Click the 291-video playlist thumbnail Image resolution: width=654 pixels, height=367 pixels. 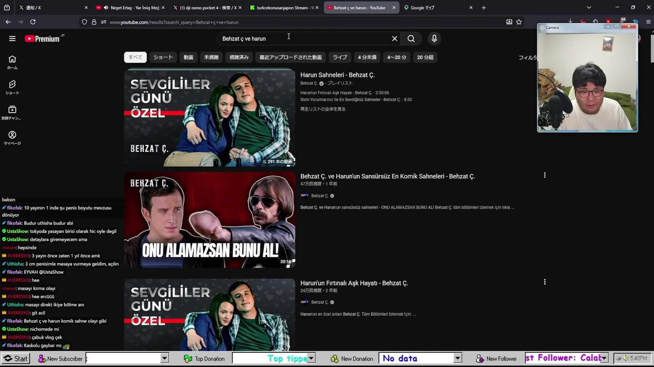pyautogui.click(x=209, y=118)
